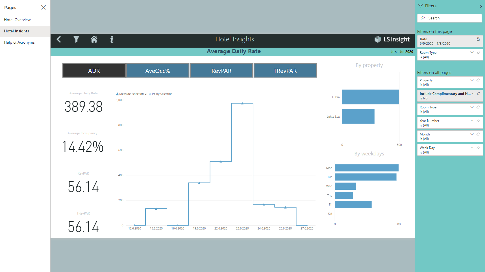
Task: Switch measure to TRevPAR
Action: pyautogui.click(x=285, y=71)
